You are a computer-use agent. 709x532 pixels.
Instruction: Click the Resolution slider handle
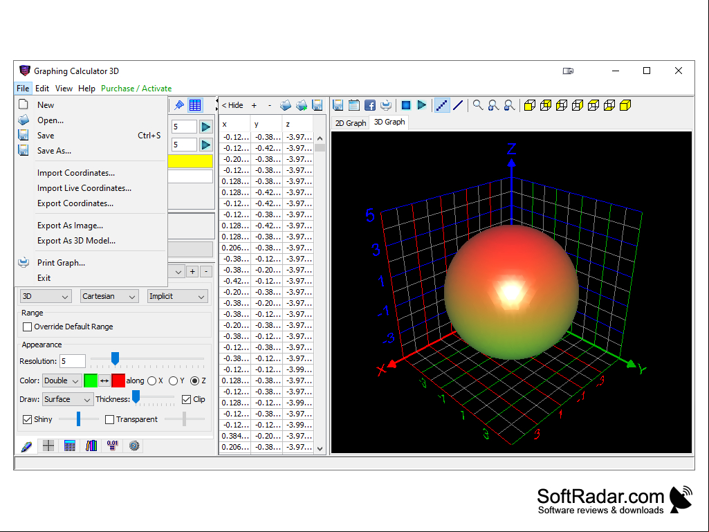click(x=116, y=359)
